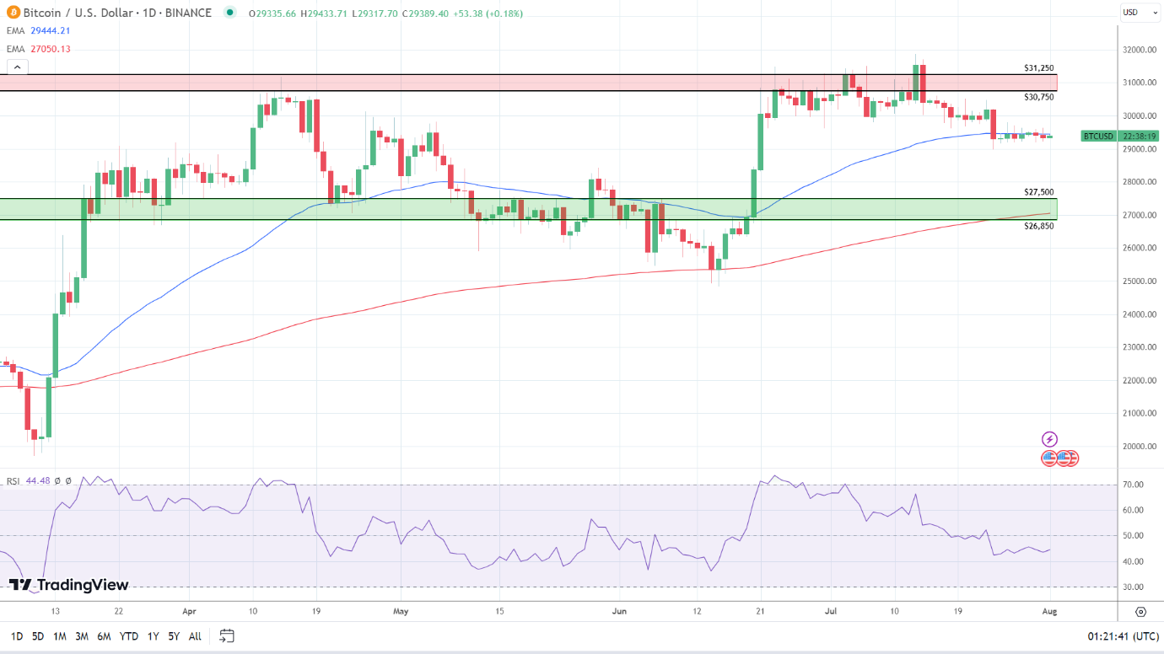This screenshot has height=654, width=1164.
Task: Select the 5D time range
Action: point(38,636)
